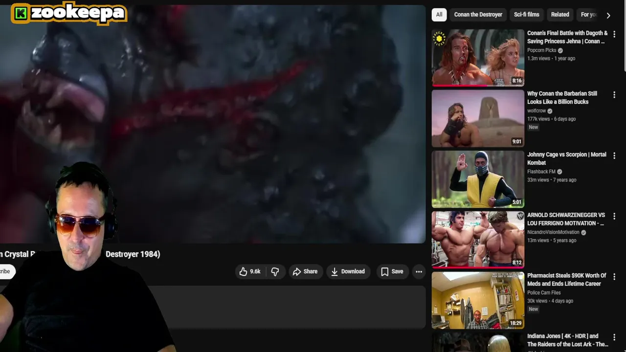Screen dimensions: 626x352
Task: Visit the Popcorn Picks channel
Action: tap(541, 50)
